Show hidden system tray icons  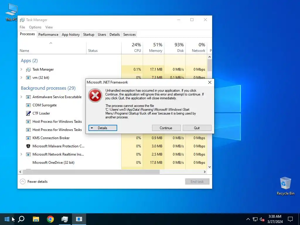pyautogui.click(x=248, y=219)
